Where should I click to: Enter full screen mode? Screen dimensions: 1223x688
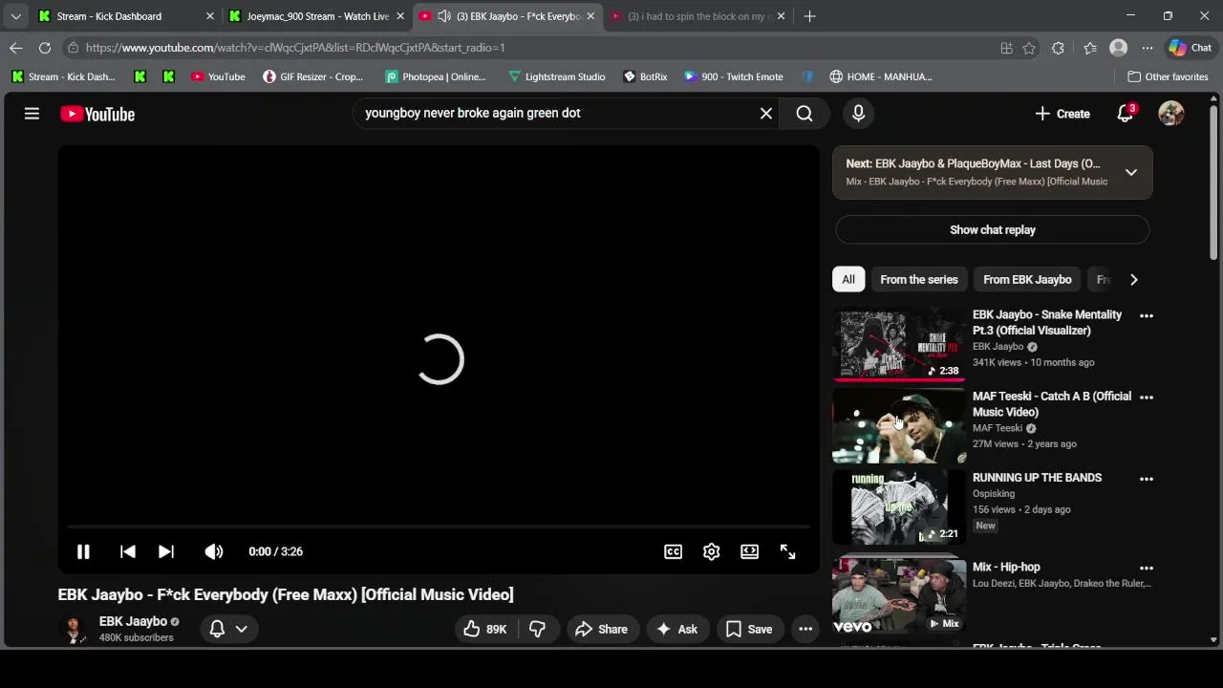tap(787, 551)
